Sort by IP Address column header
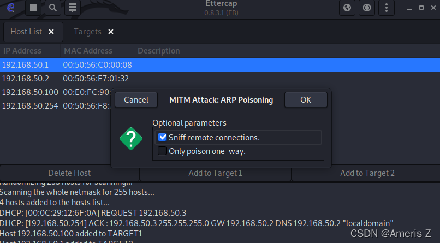Screen dimensions: 440x243 (x=30, y=51)
